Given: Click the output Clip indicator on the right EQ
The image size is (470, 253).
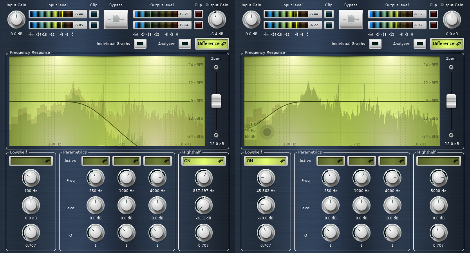Looking at the screenshot, I should click(x=434, y=14).
